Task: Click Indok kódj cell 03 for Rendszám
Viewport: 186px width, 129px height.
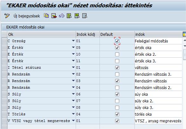Action: tap(88, 81)
